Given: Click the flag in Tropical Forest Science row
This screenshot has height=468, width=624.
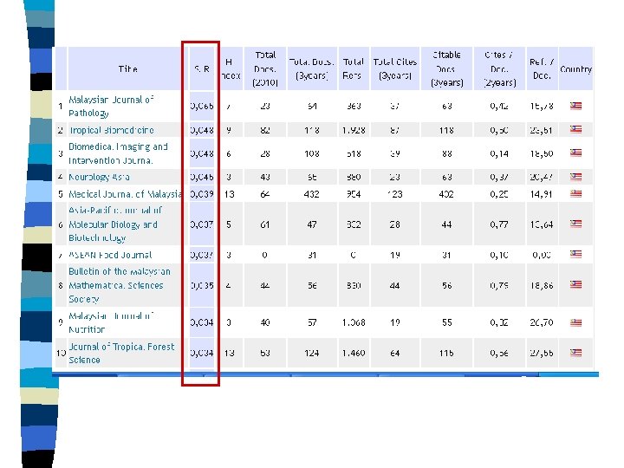Looking at the screenshot, I should (x=575, y=353).
